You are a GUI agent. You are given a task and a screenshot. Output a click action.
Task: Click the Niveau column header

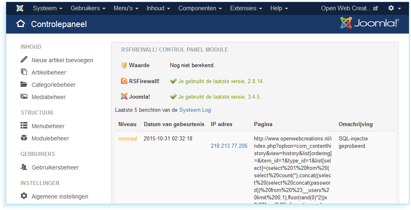click(x=127, y=124)
